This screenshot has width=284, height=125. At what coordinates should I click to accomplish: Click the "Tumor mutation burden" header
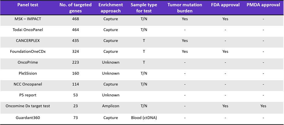click(185, 8)
